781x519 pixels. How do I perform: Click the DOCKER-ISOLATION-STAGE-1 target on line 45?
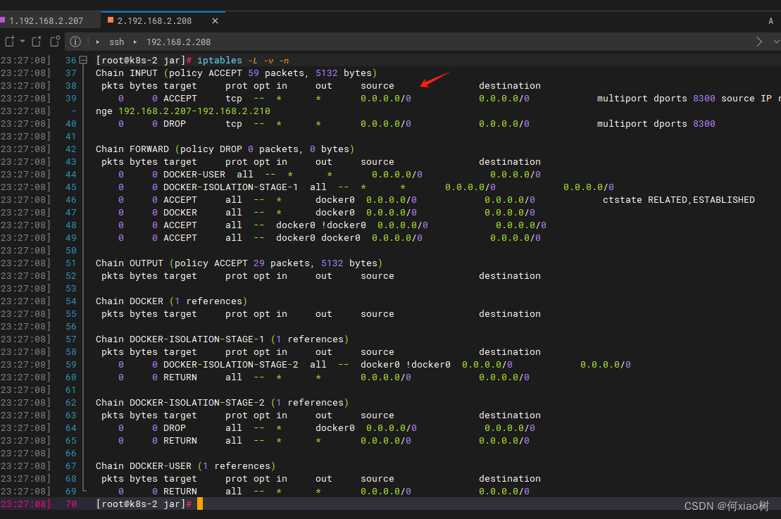pyautogui.click(x=230, y=187)
